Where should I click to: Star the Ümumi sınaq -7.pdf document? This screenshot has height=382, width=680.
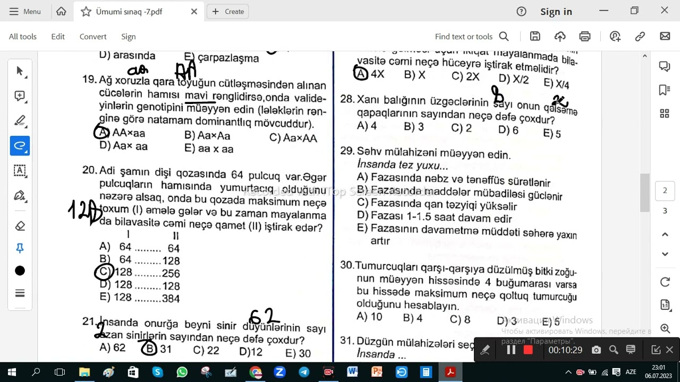click(x=86, y=11)
